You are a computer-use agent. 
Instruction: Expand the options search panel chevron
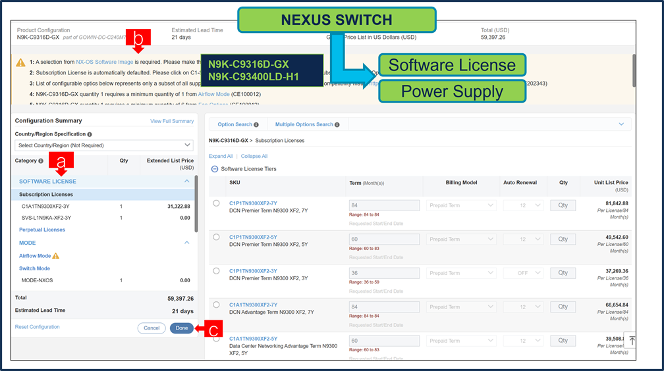tap(621, 124)
